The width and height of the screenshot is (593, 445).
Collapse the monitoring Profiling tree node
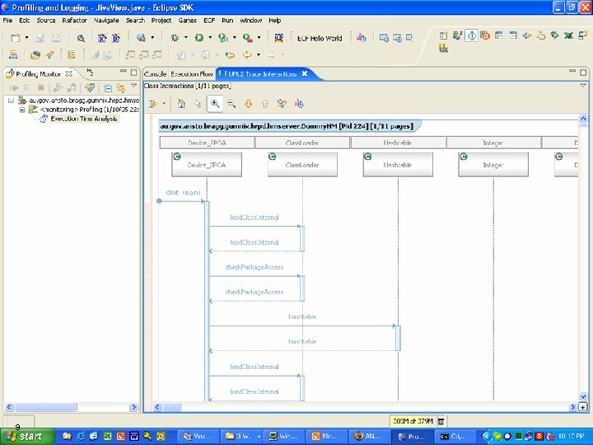[22, 110]
